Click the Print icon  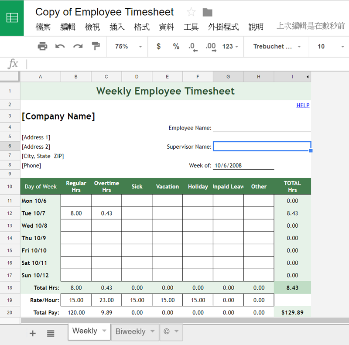[x=42, y=46]
